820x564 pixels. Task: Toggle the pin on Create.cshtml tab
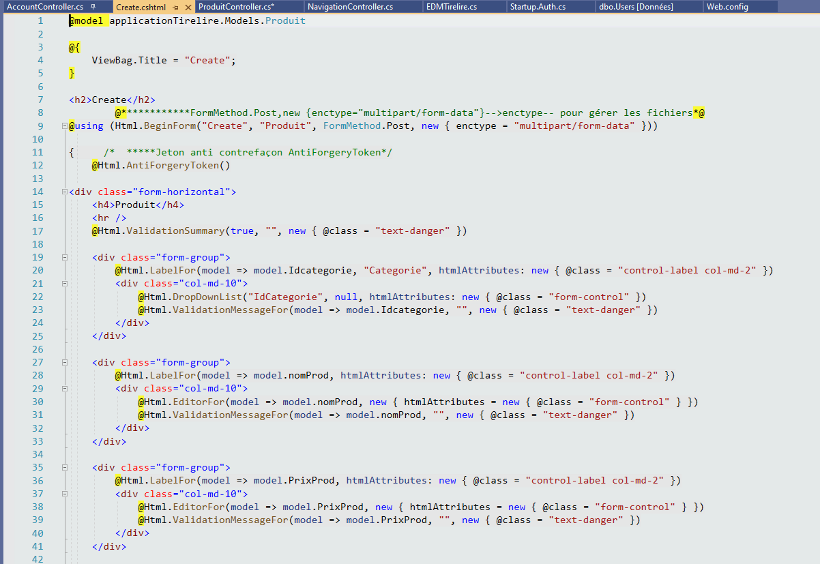tap(175, 7)
